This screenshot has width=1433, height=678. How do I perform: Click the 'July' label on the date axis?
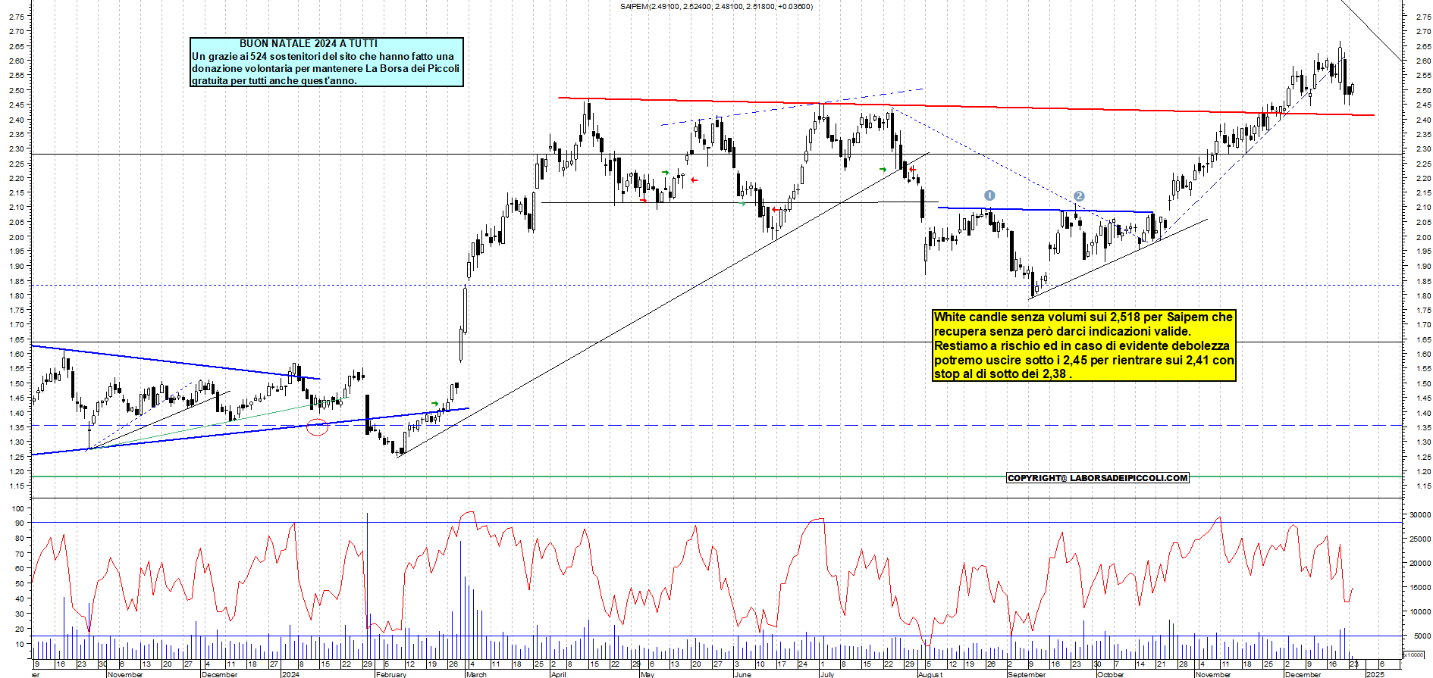coord(827,674)
